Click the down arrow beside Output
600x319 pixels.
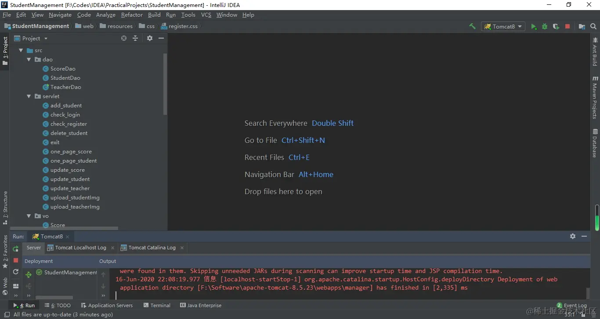[x=103, y=286]
